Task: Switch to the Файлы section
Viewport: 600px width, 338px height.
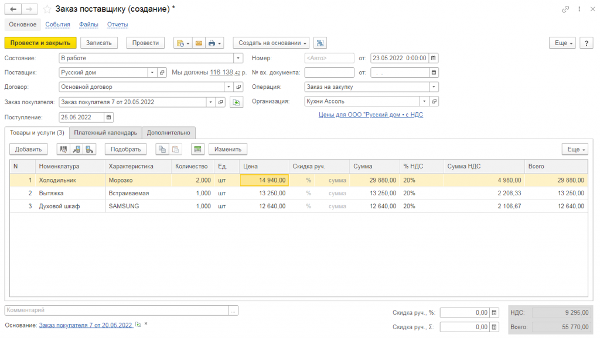Action: 88,25
